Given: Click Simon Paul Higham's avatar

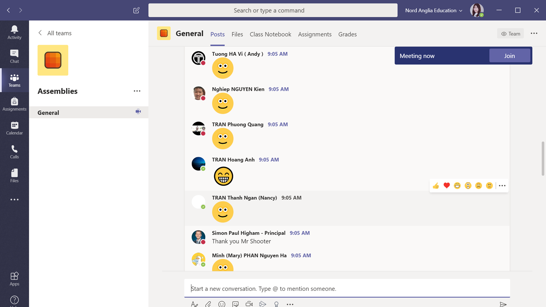Looking at the screenshot, I should click(x=198, y=237).
